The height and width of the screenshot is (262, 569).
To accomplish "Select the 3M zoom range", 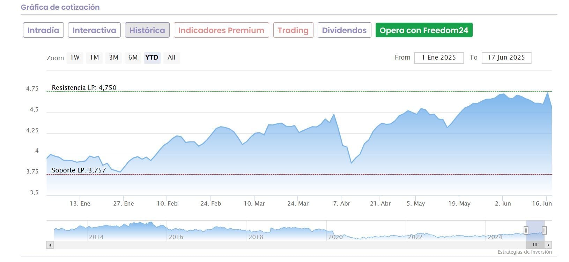I will [x=113, y=57].
